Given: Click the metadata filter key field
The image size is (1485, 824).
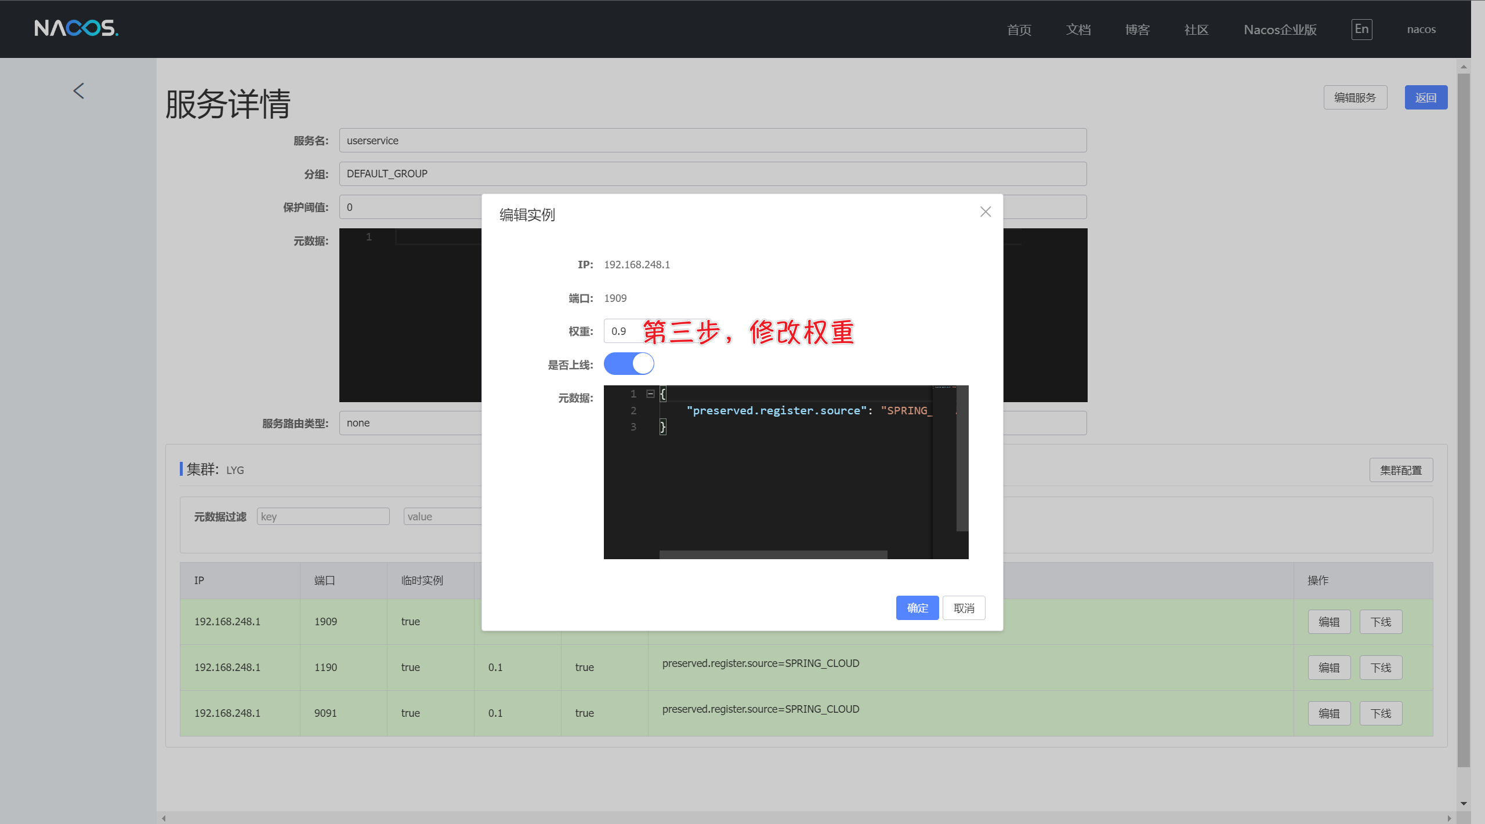Looking at the screenshot, I should tap(323, 516).
